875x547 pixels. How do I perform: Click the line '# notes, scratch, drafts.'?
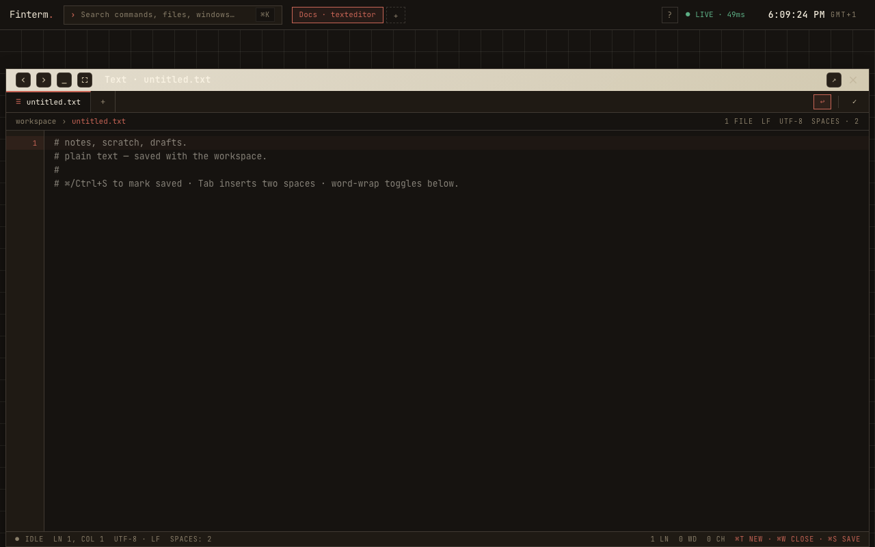click(120, 143)
